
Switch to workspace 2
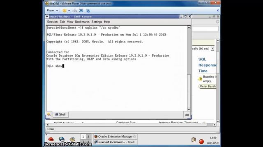[x=88, y=137]
